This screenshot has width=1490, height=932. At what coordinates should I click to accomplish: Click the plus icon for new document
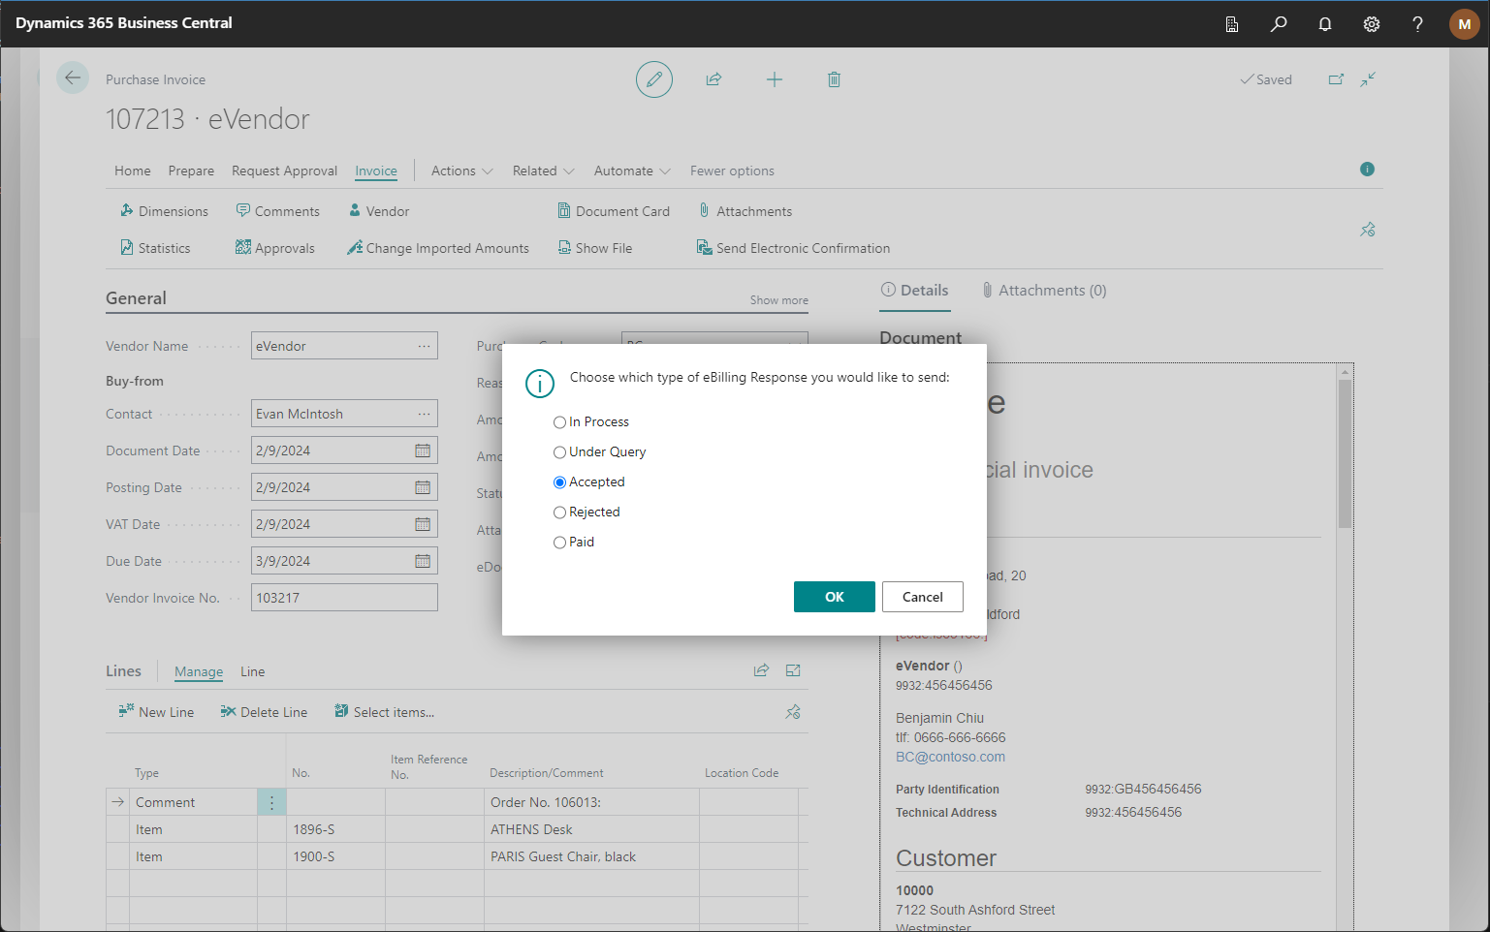775,79
